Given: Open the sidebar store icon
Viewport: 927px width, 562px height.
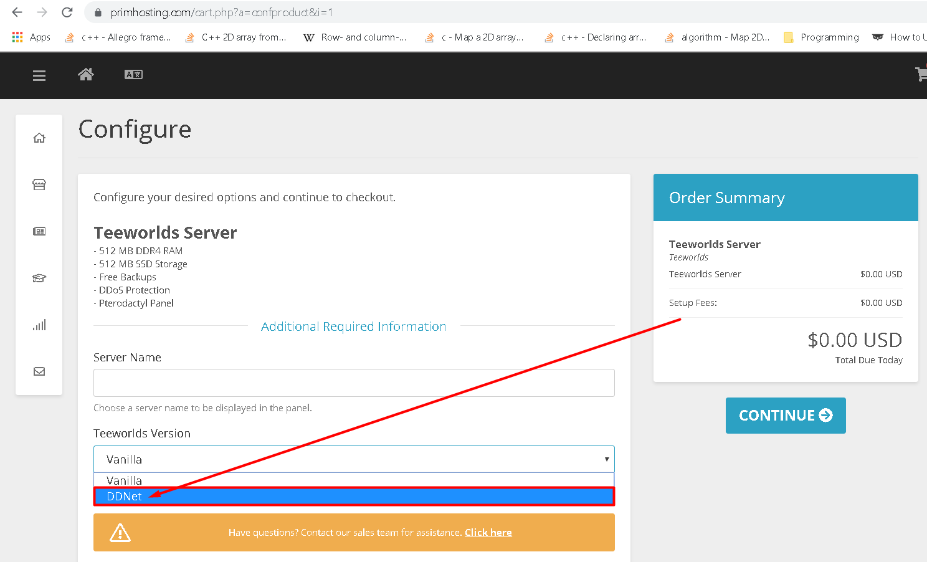Looking at the screenshot, I should pos(39,184).
